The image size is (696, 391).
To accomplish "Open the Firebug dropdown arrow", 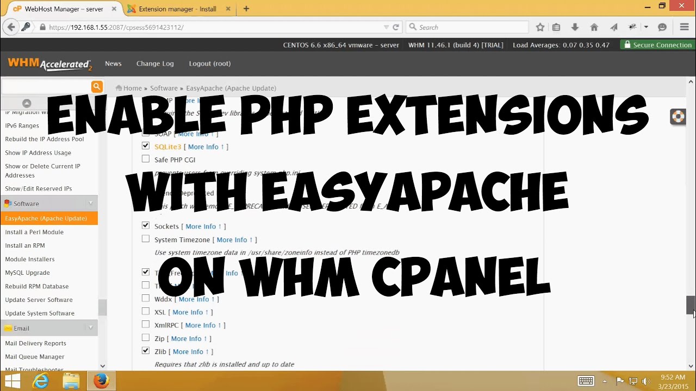I will tap(646, 27).
